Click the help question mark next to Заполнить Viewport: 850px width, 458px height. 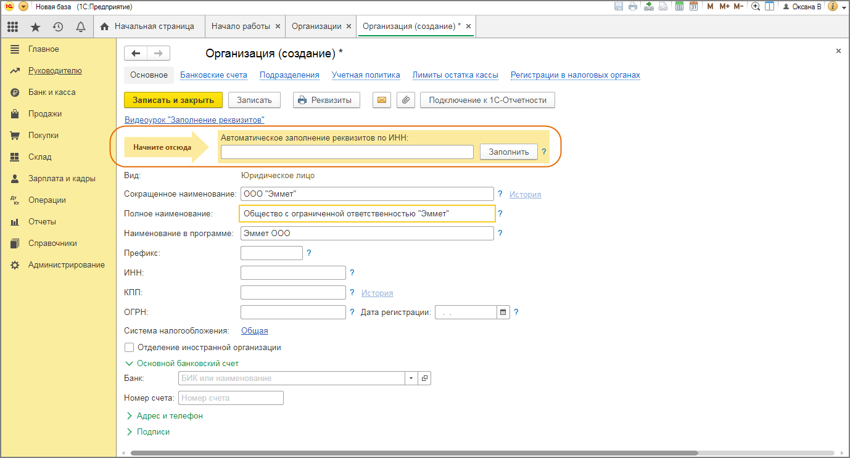pos(544,152)
